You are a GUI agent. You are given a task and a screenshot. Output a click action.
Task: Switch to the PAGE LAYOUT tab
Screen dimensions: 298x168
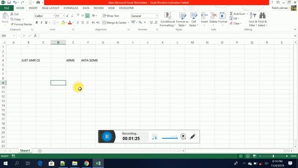51,8
